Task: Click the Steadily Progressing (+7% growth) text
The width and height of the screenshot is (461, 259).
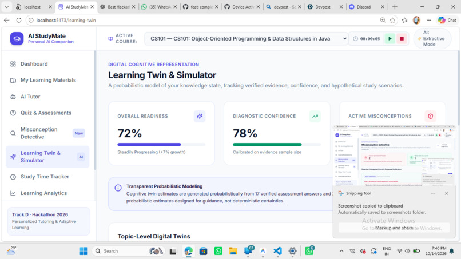Action: [152, 152]
